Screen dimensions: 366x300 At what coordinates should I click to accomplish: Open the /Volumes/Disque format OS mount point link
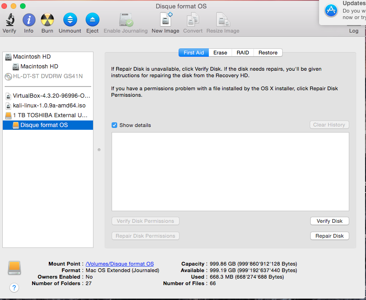point(120,264)
